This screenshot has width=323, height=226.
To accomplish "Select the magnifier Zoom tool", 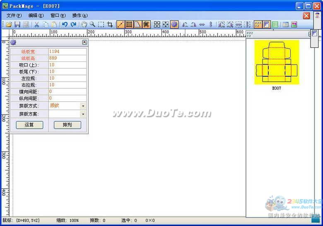I will coord(92,25).
